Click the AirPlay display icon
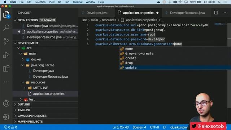Image resolution: width=231 pixels, height=130 pixels. 186,2
